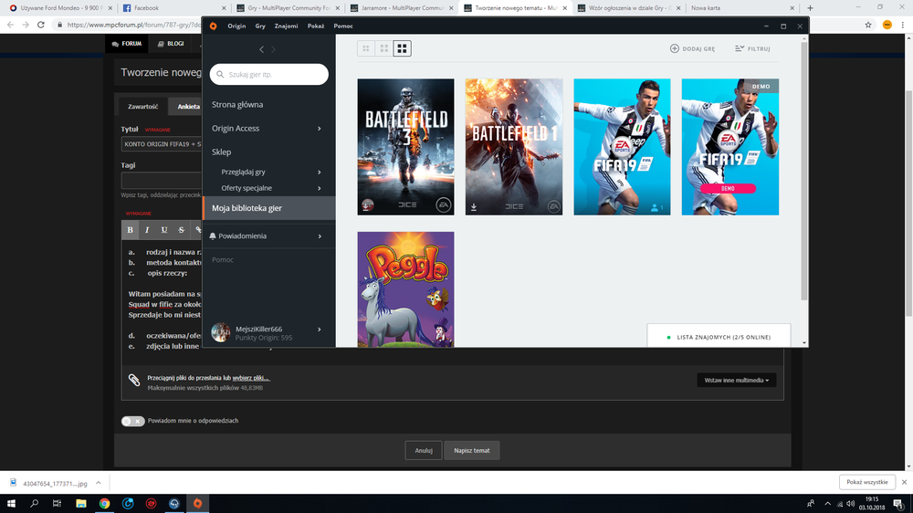Click Pokaż wszystkie downloads button

point(867,482)
